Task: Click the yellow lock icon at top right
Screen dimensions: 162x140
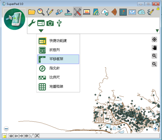Action: [x=158, y=9]
